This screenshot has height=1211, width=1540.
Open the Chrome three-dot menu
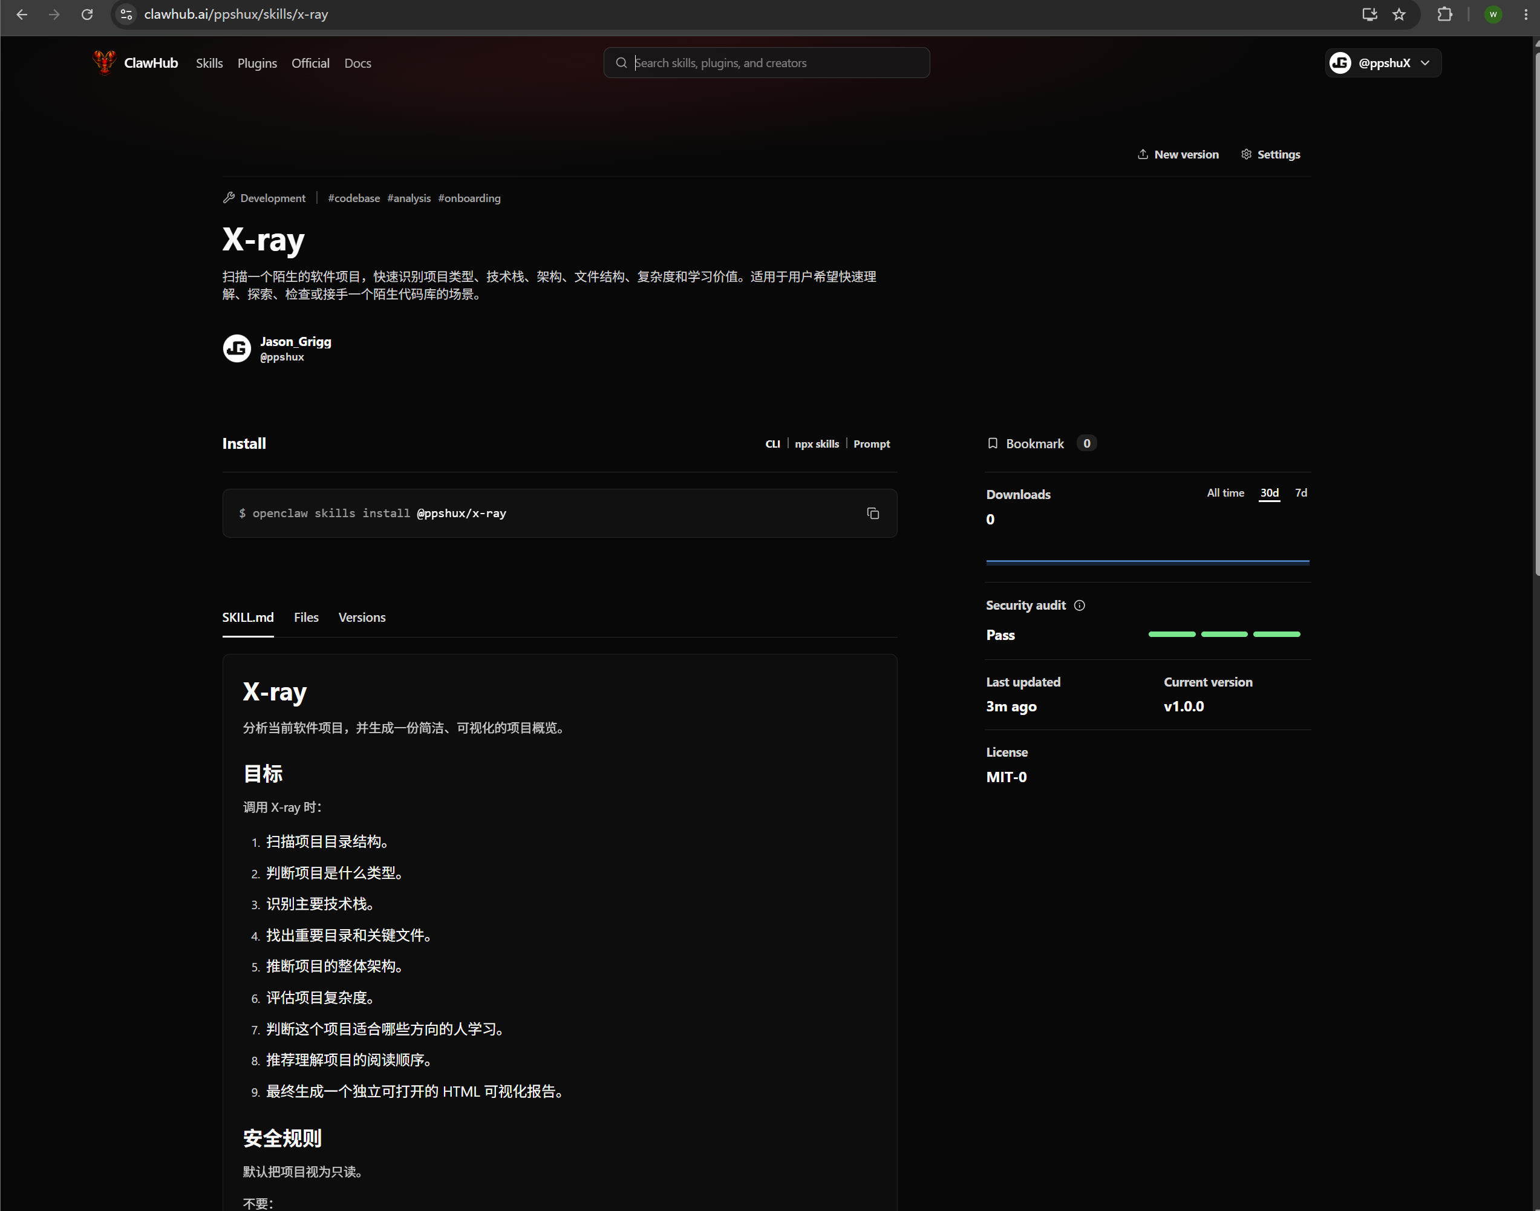tap(1525, 14)
